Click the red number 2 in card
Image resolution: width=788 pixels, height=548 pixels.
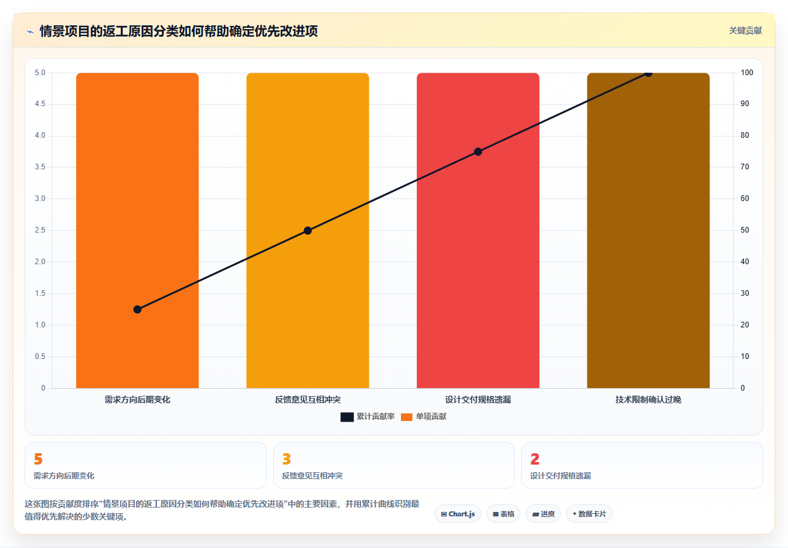535,459
